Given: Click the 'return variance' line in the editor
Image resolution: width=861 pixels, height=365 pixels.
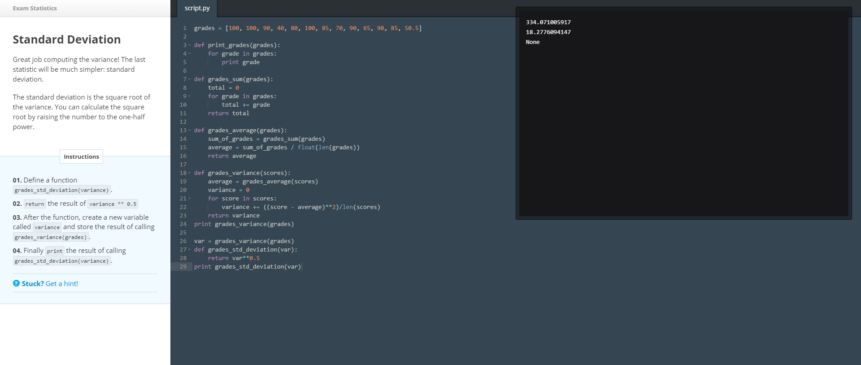Looking at the screenshot, I should click(234, 216).
